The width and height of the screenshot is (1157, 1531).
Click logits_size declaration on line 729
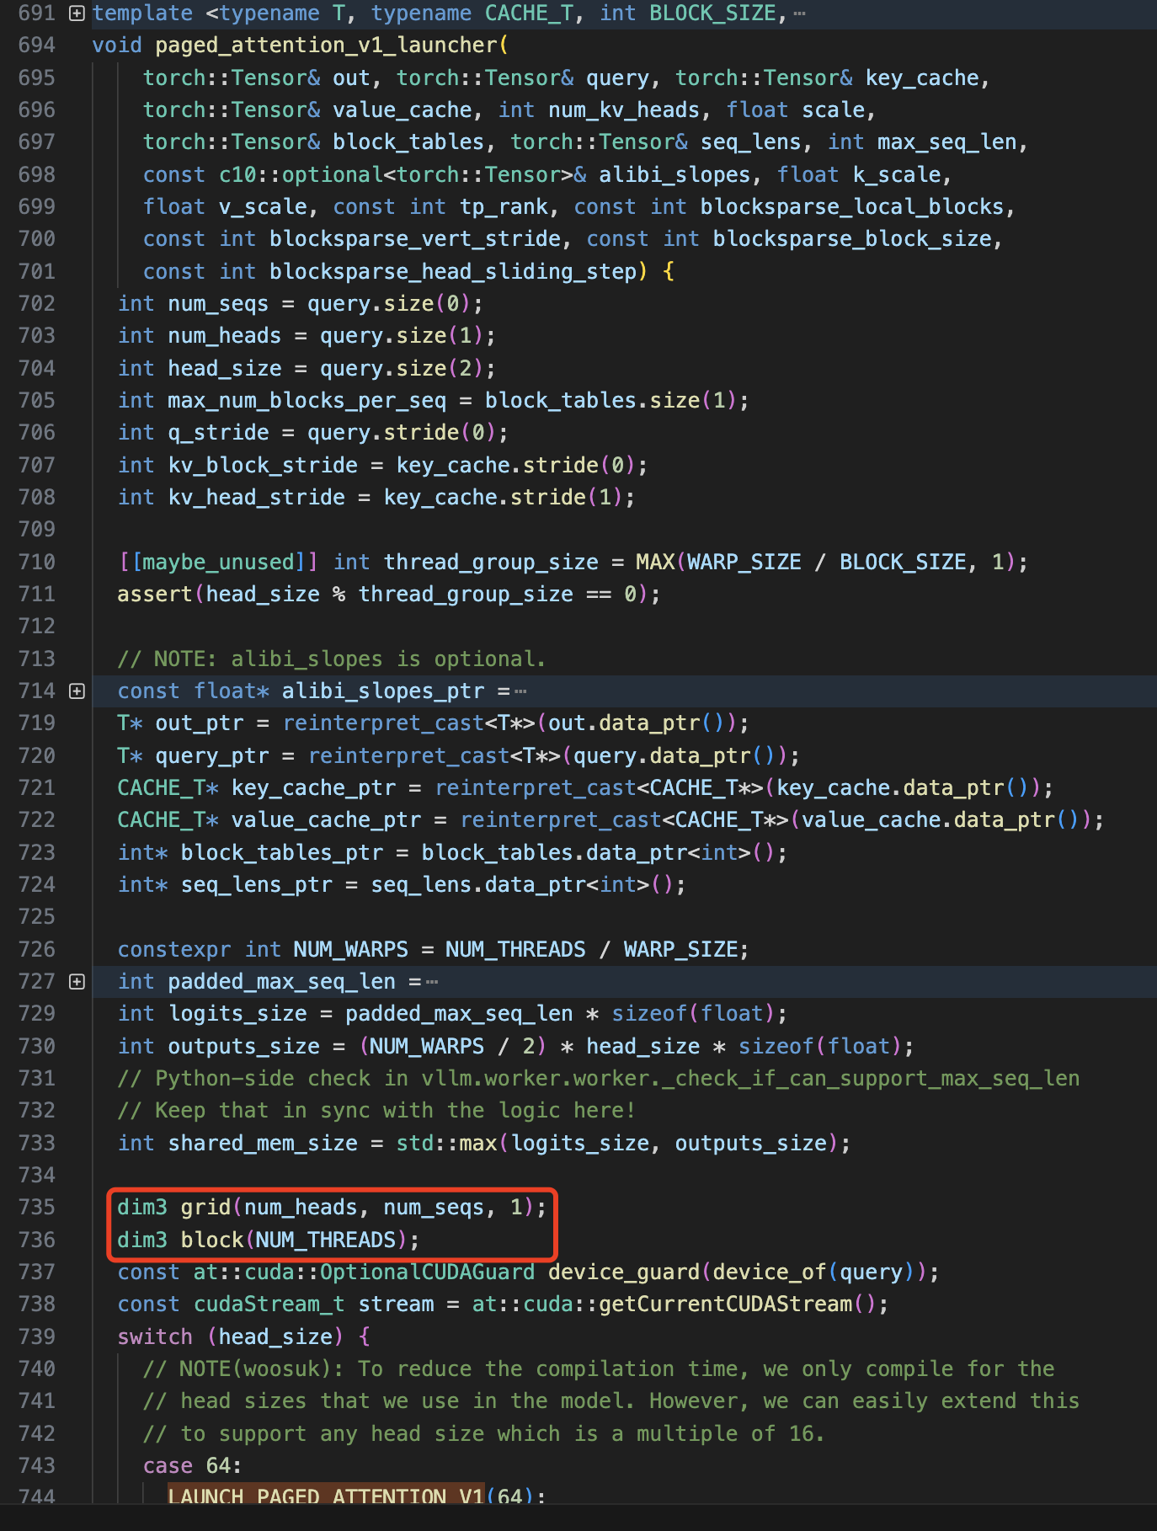237,1013
